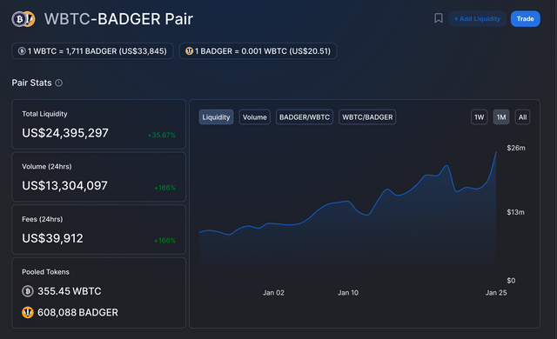Click the Pair Stats label
The image size is (557, 339).
tap(31, 83)
